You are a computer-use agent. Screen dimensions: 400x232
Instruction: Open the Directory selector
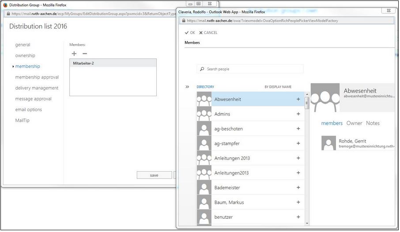coord(205,87)
